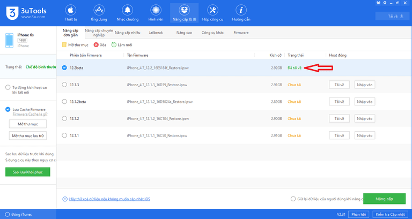Open Hãy thử xoá dữ liệu link
This screenshot has width=412, height=219.
(x=109, y=199)
